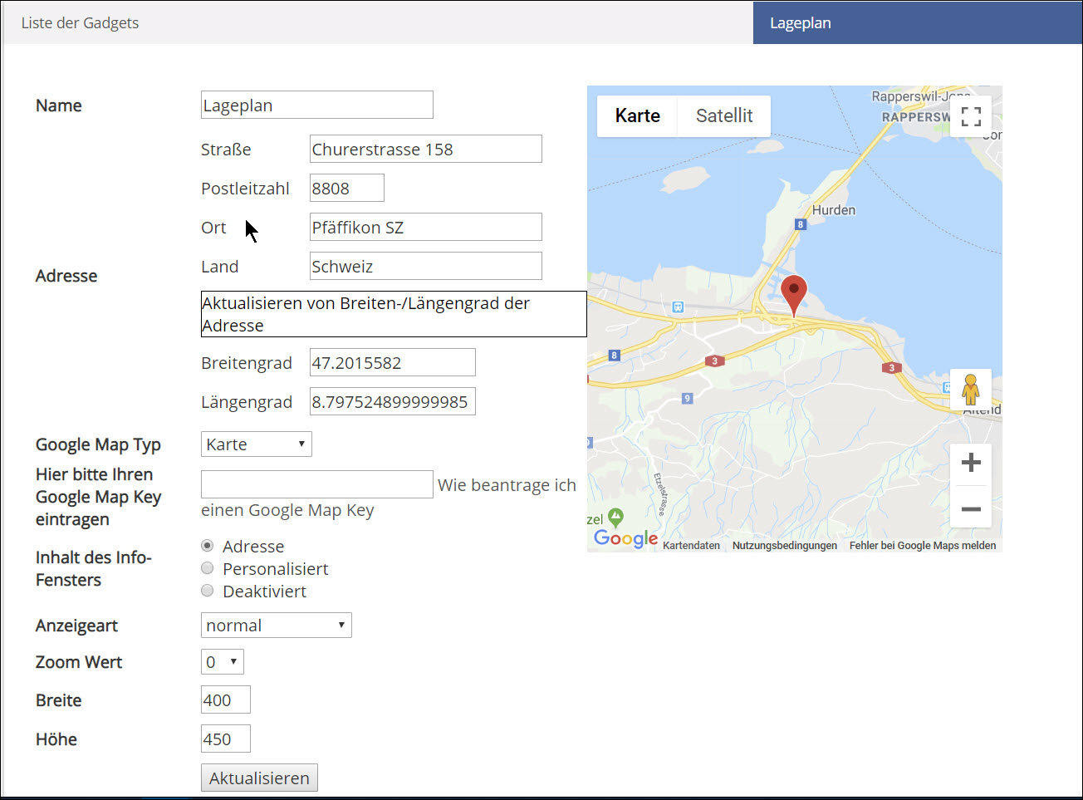The image size is (1083, 800).
Task: Open the Kartendaten link on map
Action: tap(691, 546)
